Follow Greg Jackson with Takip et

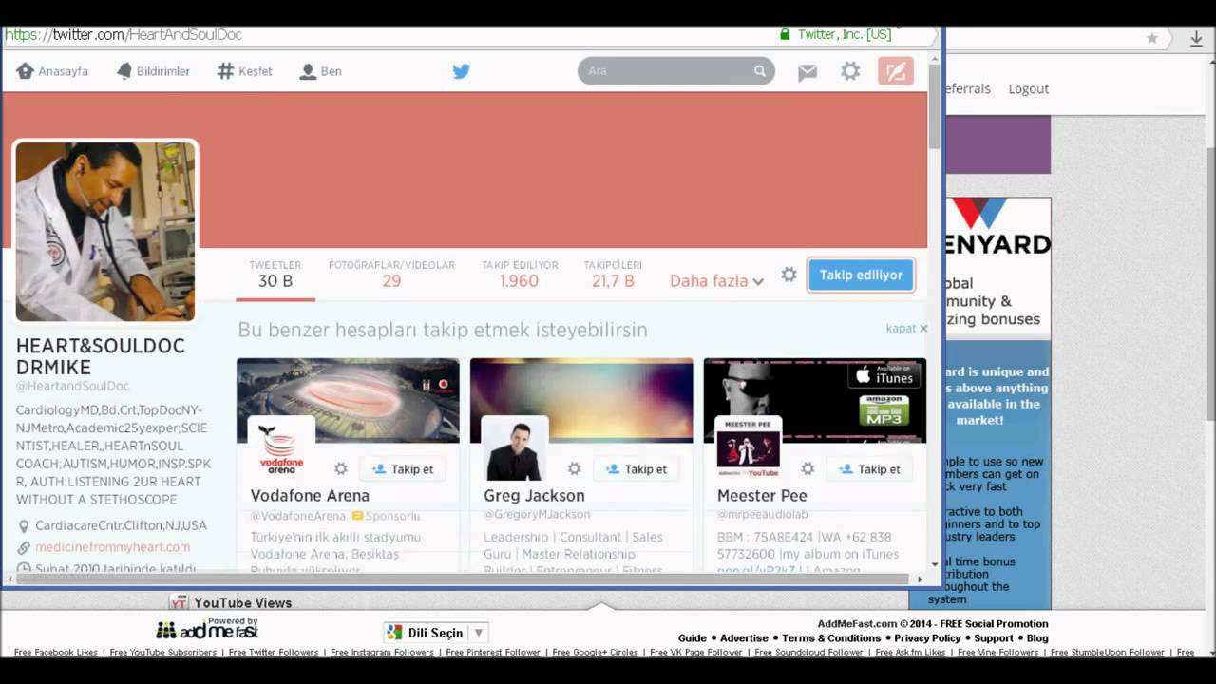pos(636,468)
